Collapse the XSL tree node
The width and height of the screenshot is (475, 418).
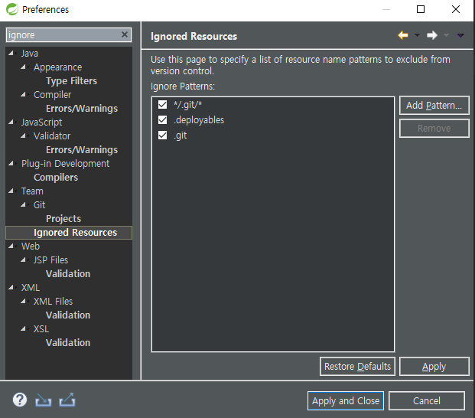pyautogui.click(x=23, y=329)
